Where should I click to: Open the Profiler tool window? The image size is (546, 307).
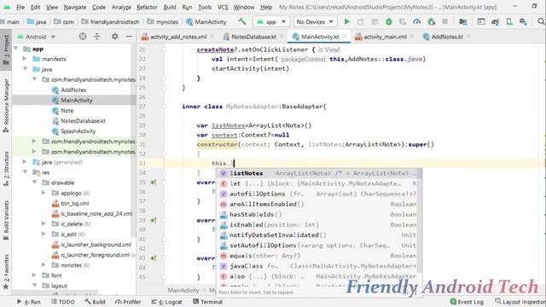coord(128,302)
